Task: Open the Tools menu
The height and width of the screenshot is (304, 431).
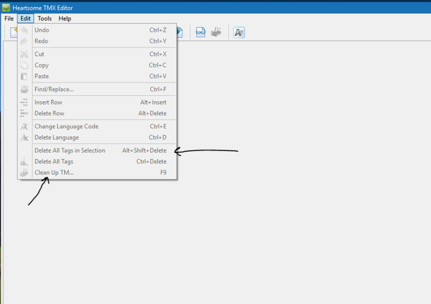Action: (45, 18)
